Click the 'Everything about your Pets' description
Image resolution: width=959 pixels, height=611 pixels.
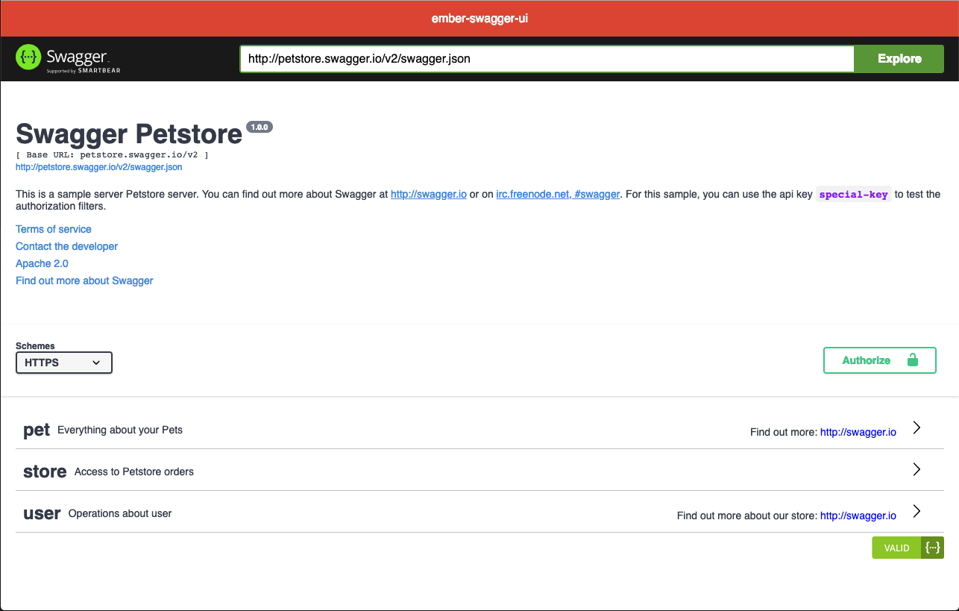(x=120, y=430)
